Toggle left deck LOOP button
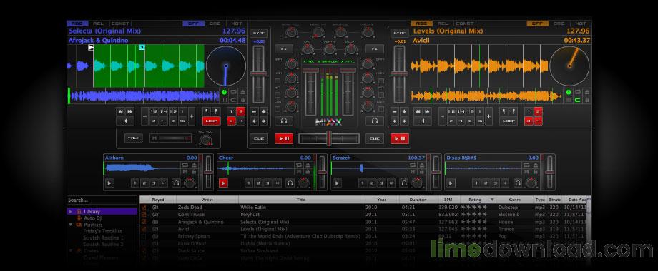Screen dimensions: 658x271 pos(211,121)
